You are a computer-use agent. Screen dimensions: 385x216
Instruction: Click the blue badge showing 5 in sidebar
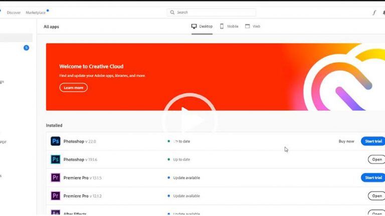click(26, 48)
